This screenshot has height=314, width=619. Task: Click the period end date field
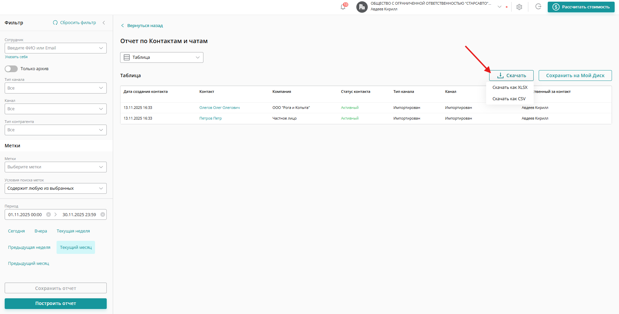(79, 215)
